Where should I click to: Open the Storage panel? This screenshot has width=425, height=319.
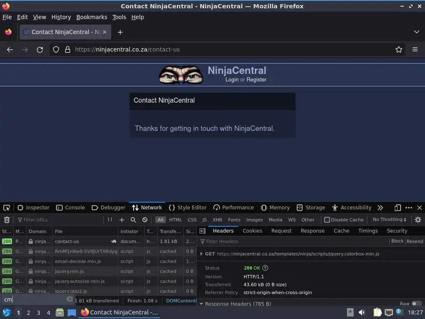click(310, 208)
